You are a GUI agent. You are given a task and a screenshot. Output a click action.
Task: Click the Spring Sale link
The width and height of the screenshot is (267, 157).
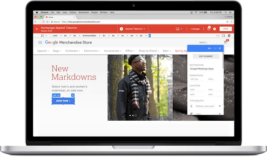click(x=181, y=51)
